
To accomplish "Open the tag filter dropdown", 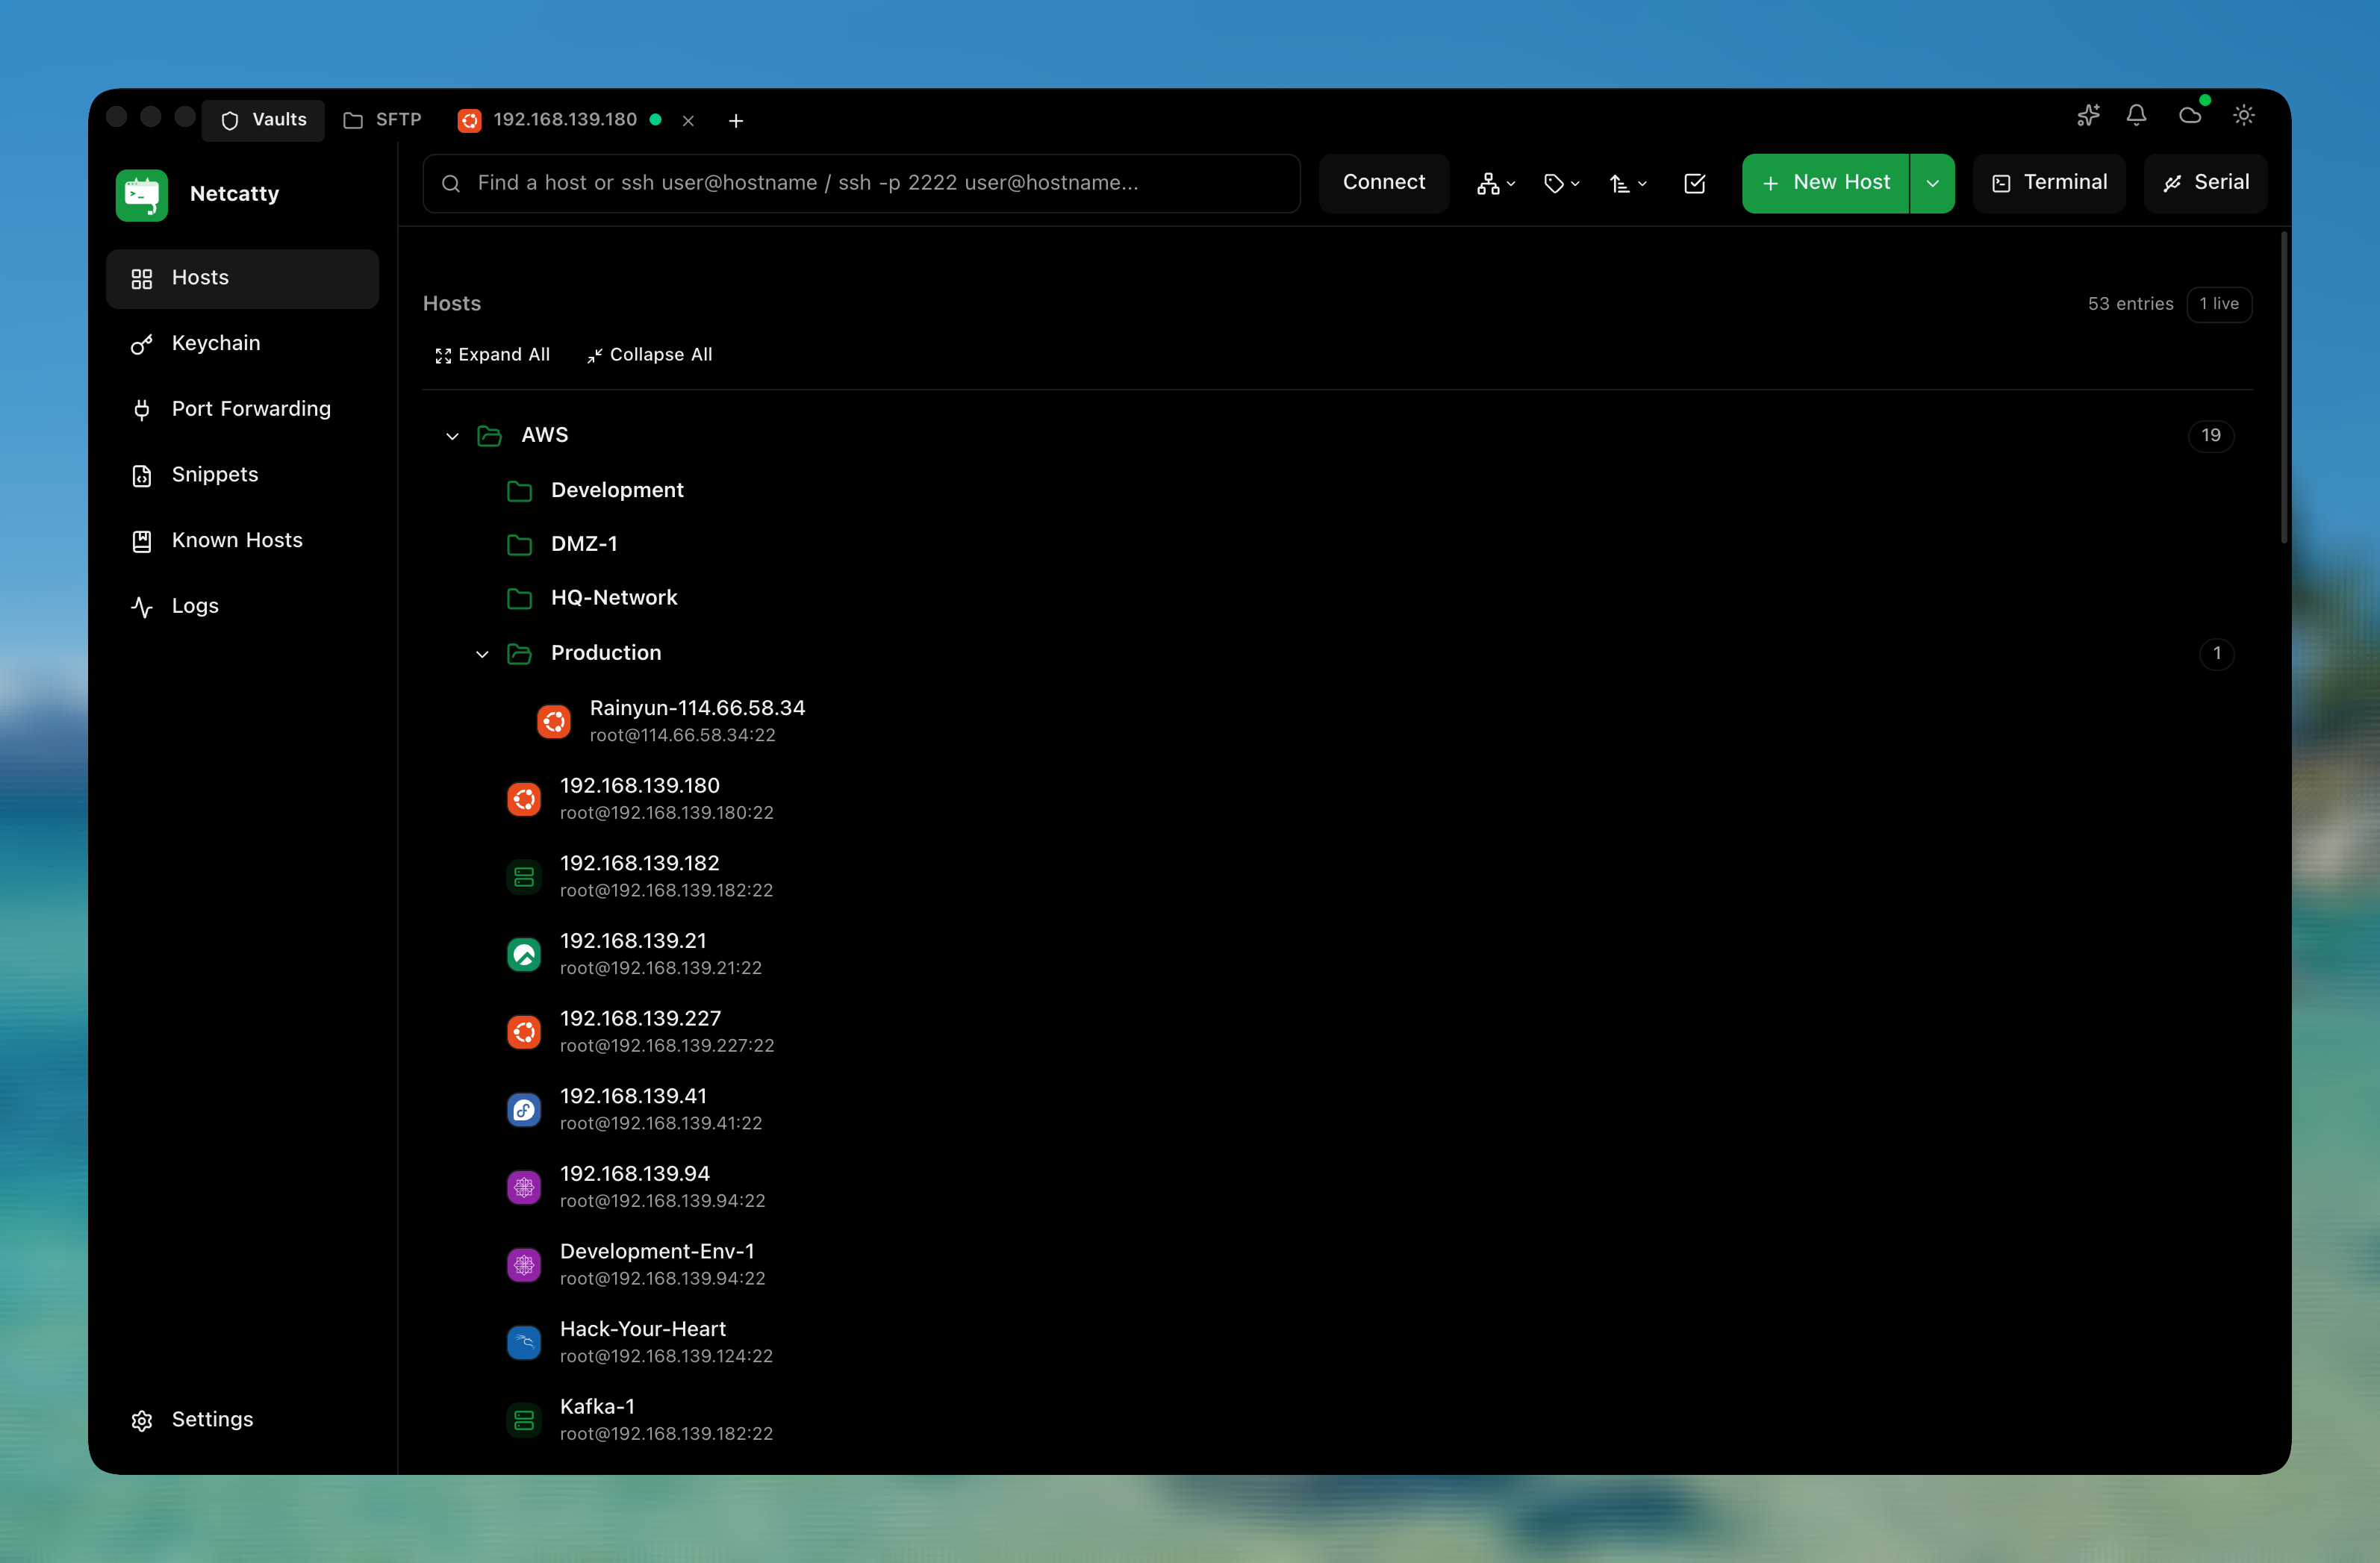I will click(1561, 183).
